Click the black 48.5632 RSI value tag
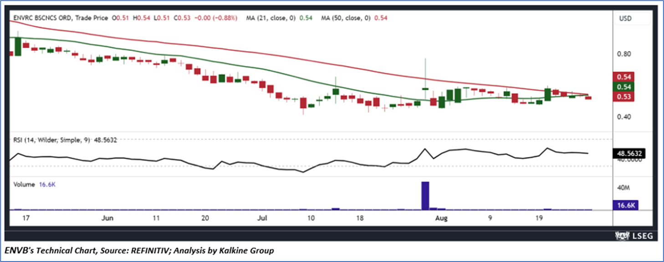 pos(630,154)
